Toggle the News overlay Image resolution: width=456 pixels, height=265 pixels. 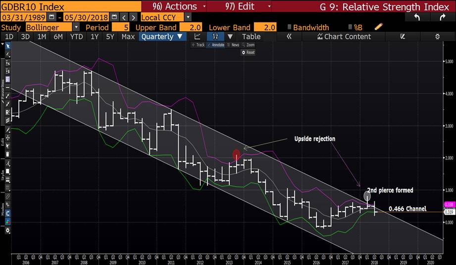(x=233, y=45)
